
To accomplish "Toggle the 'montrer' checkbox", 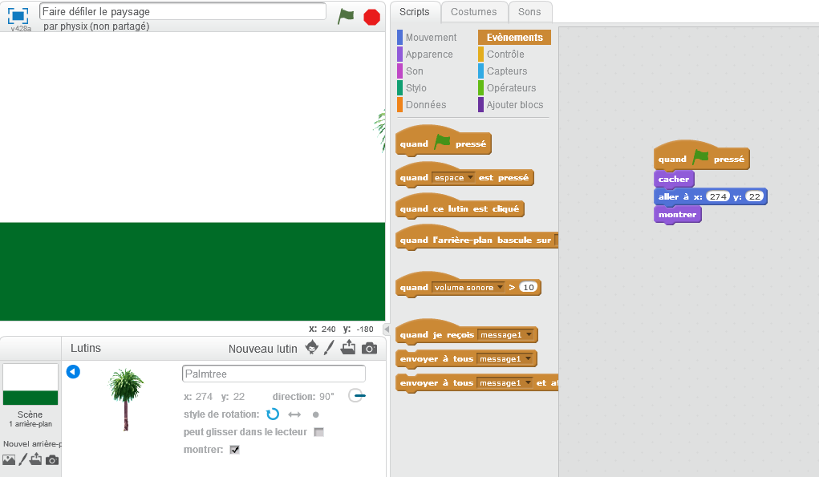I will tap(234, 450).
